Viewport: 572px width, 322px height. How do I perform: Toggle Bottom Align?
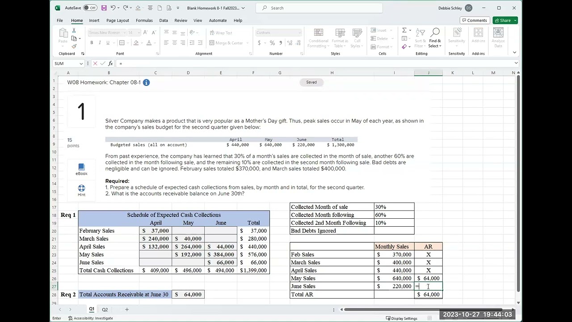(182, 33)
